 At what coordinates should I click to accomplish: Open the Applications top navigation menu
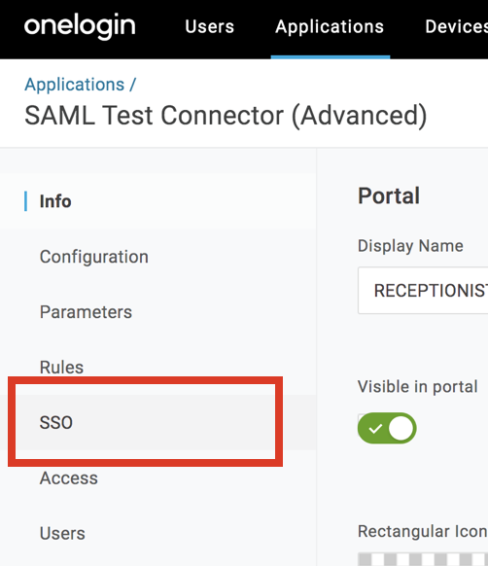point(330,26)
